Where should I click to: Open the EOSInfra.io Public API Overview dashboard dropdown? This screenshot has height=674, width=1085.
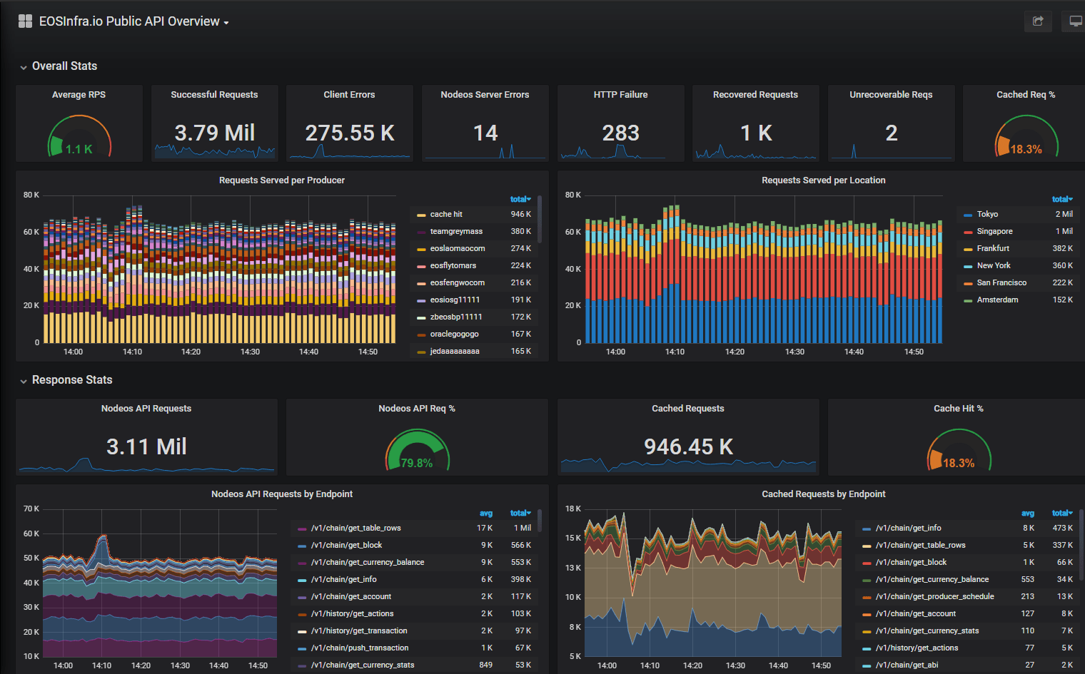tap(134, 21)
